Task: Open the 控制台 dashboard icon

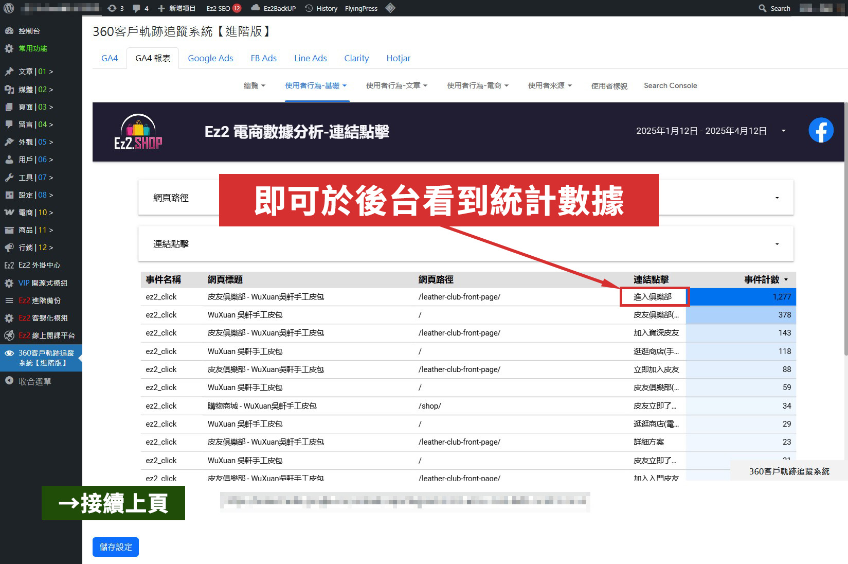Action: 9,31
